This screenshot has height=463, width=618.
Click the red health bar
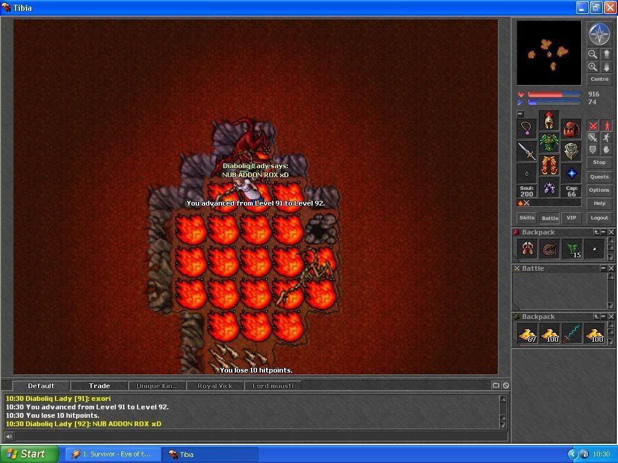pos(554,95)
